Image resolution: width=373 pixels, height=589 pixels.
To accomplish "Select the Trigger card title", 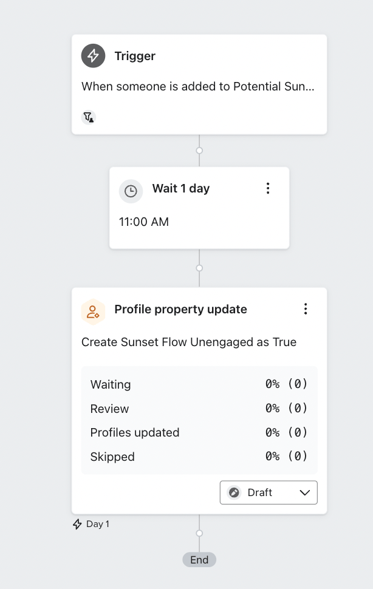I will coord(135,56).
